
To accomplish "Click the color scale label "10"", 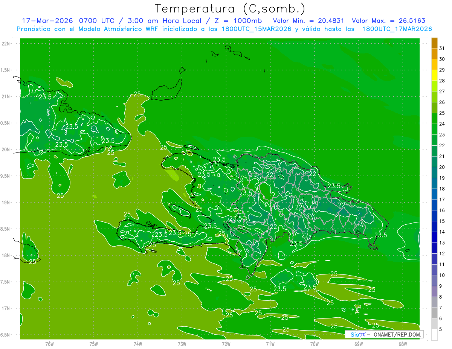I will pyautogui.click(x=442, y=275).
